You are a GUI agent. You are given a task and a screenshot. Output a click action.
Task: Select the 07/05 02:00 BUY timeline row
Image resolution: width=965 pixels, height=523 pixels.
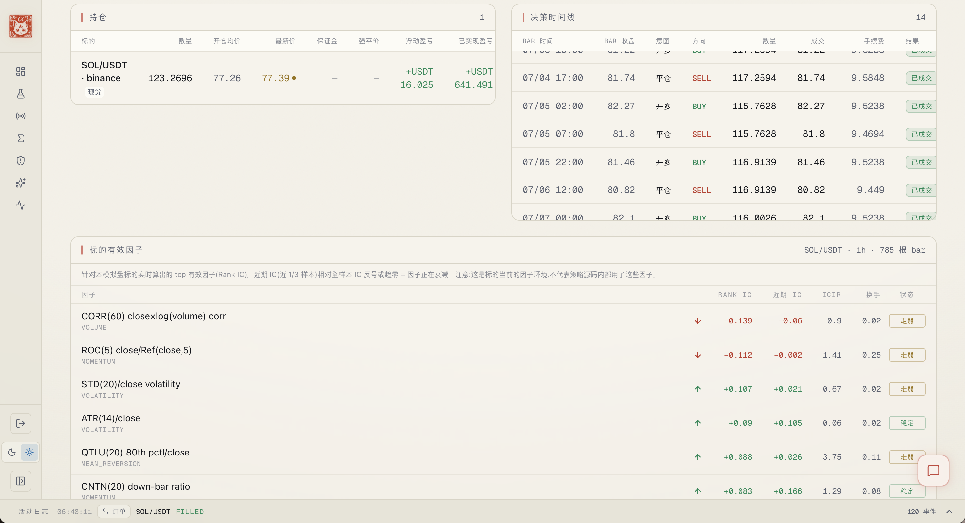click(724, 106)
